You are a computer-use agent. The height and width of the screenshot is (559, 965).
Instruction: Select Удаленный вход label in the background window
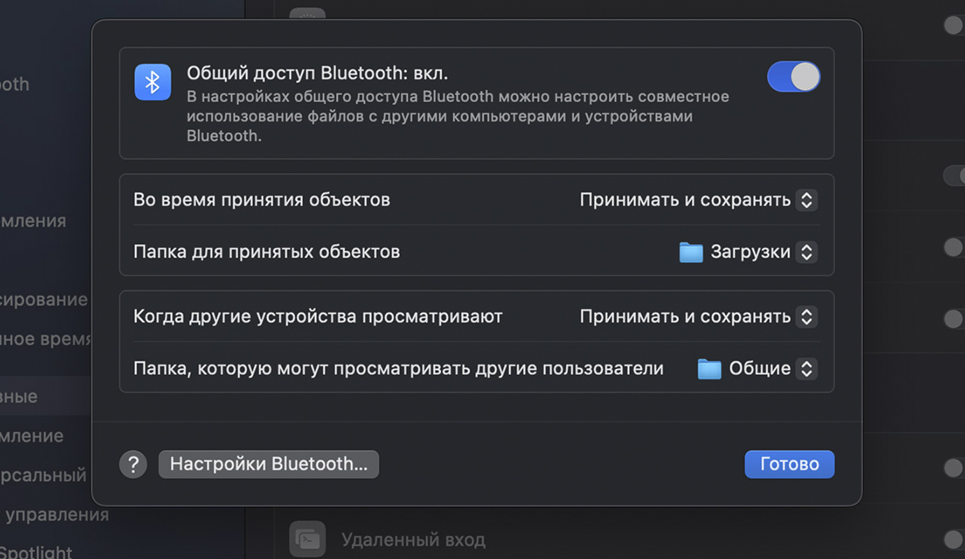click(x=413, y=539)
